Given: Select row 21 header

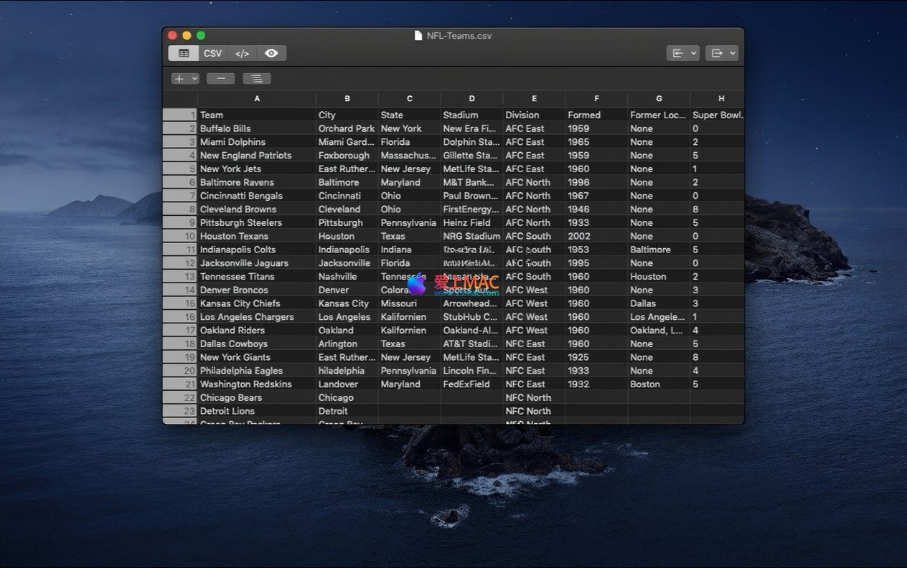Looking at the screenshot, I should pos(180,384).
